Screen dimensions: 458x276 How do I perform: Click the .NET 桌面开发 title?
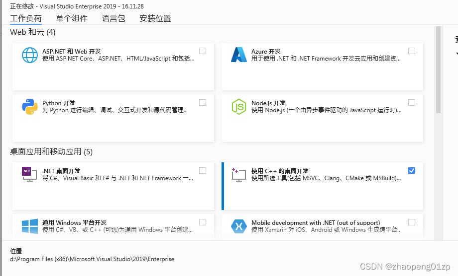click(x=61, y=171)
